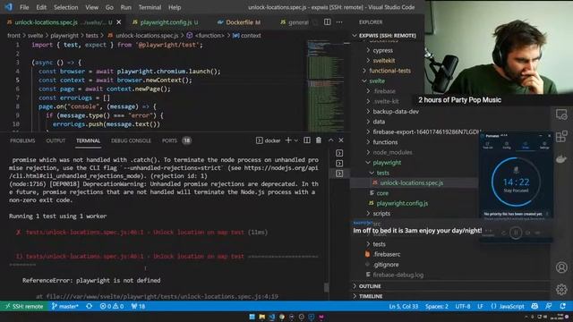Open the Accounts icon in activity bar
Image resolution: width=573 pixels, height=322 pixels.
pos(561,267)
